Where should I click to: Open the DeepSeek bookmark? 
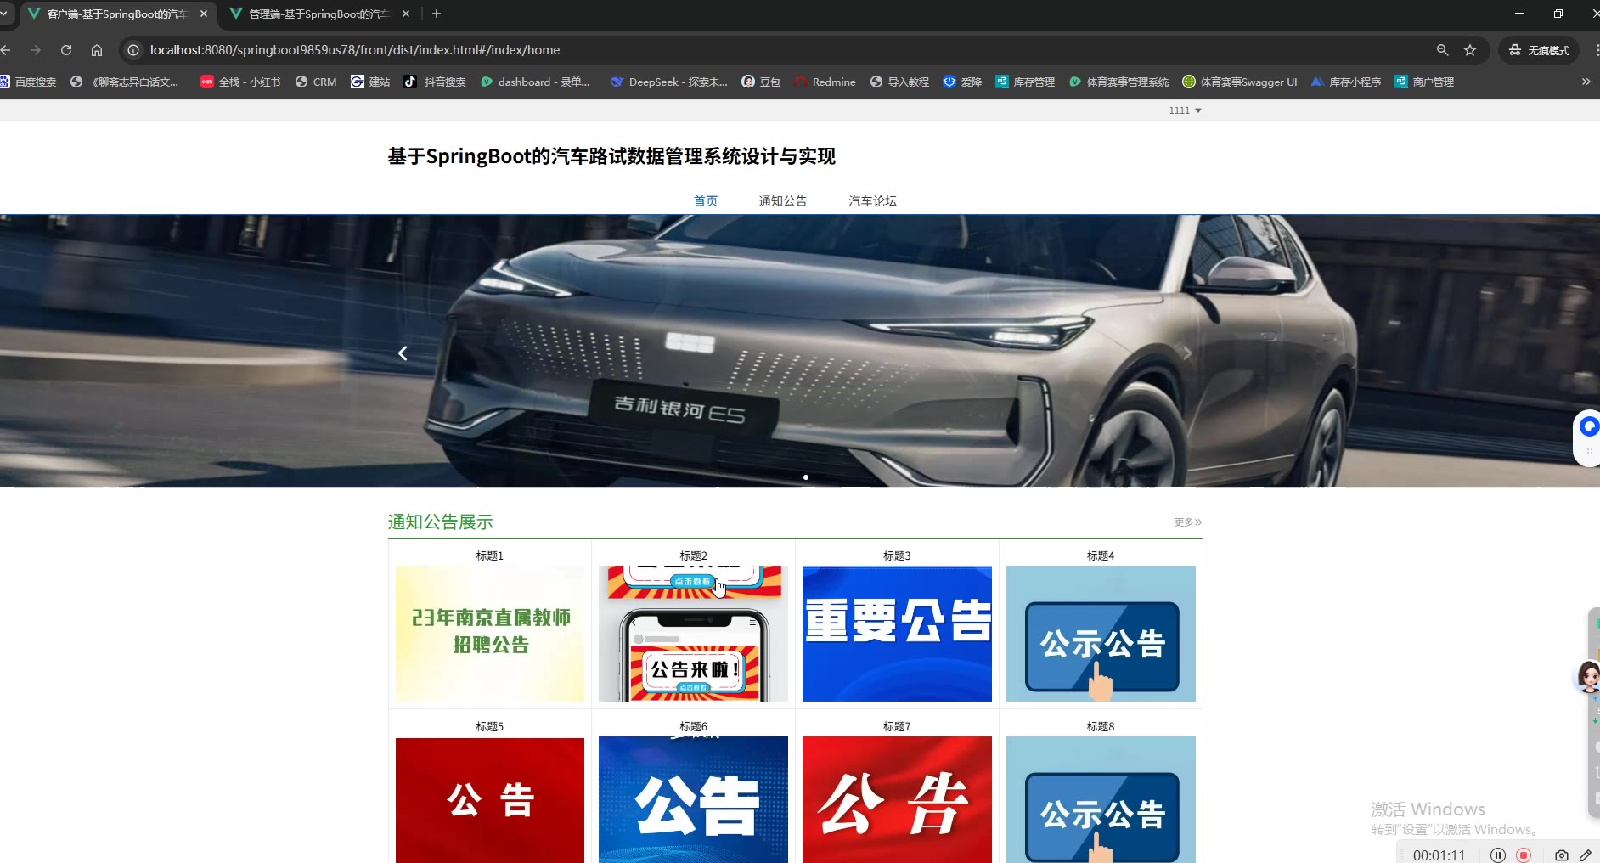click(x=669, y=82)
